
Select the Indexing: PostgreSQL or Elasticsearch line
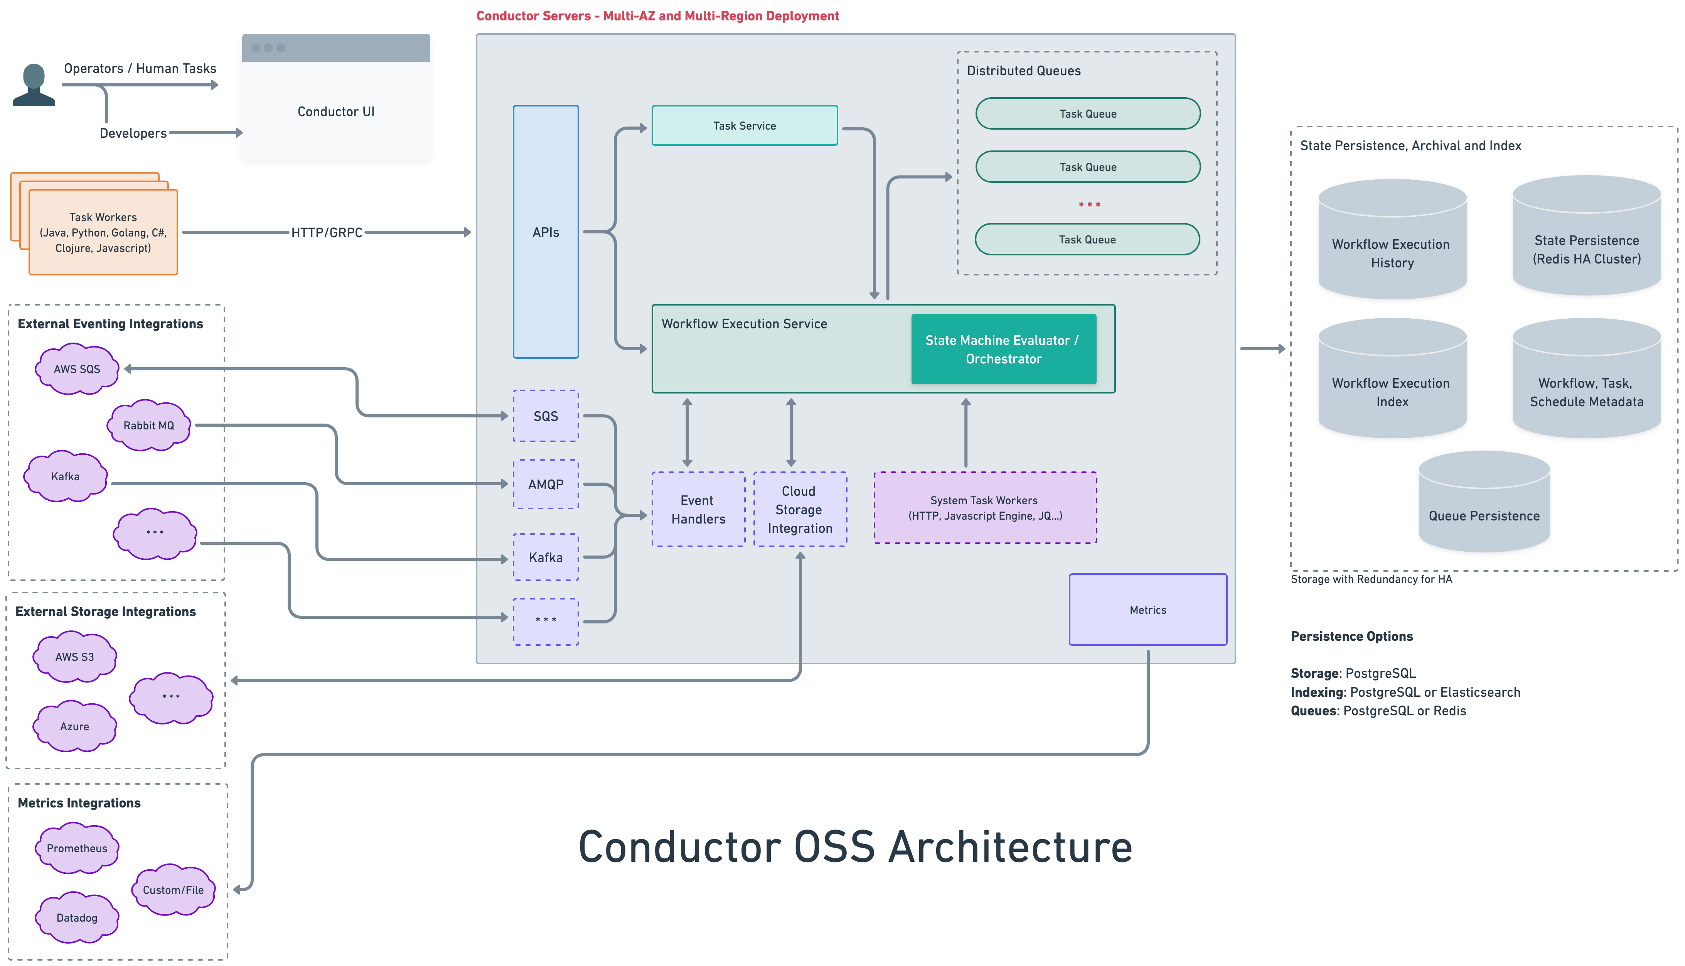click(1405, 692)
